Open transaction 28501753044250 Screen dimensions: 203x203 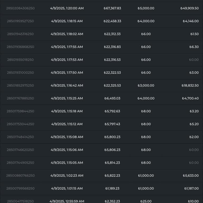(20, 124)
